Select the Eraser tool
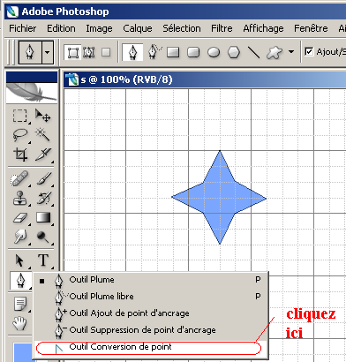Viewport: 346px width, 362px height. click(x=19, y=218)
